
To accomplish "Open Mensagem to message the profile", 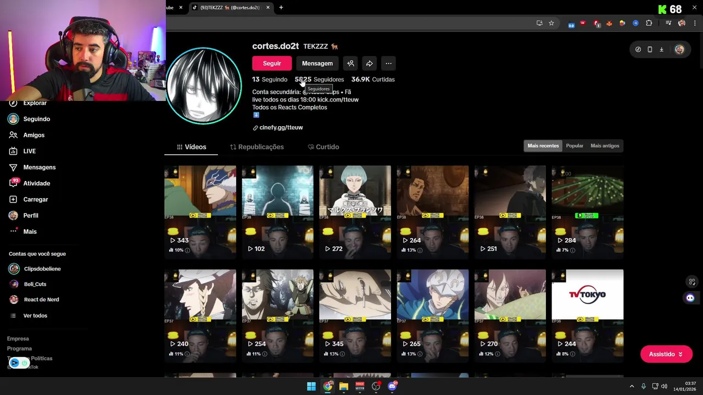I will tap(317, 64).
